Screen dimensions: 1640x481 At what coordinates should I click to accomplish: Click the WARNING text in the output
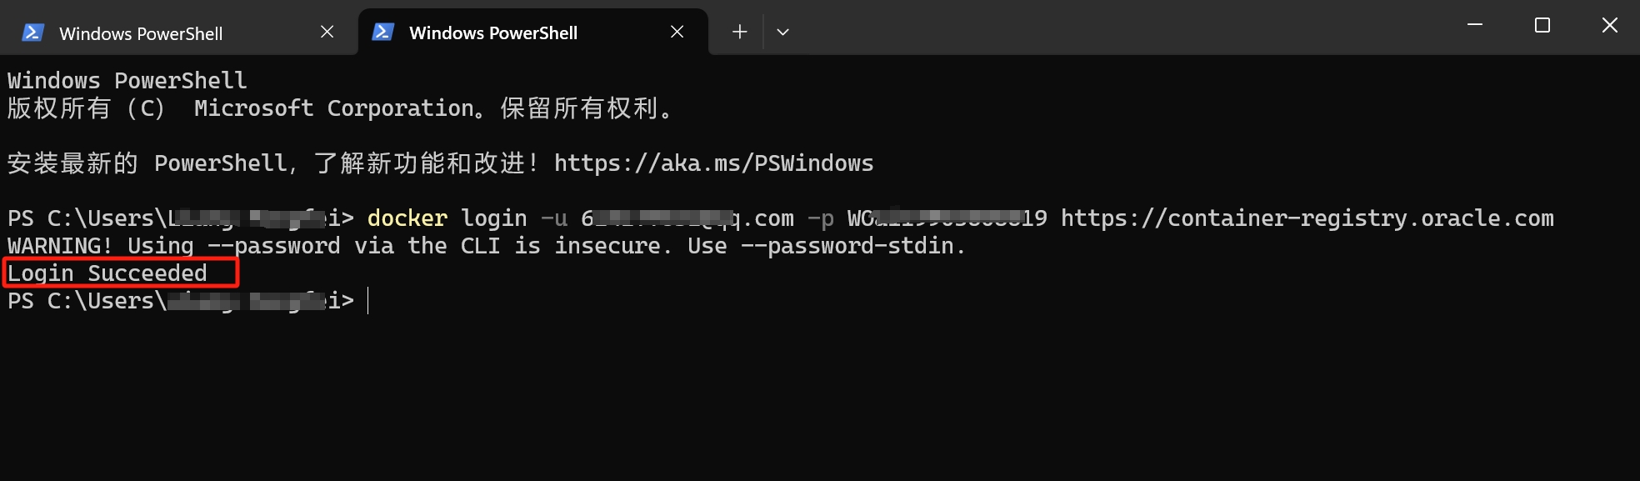tap(59, 246)
